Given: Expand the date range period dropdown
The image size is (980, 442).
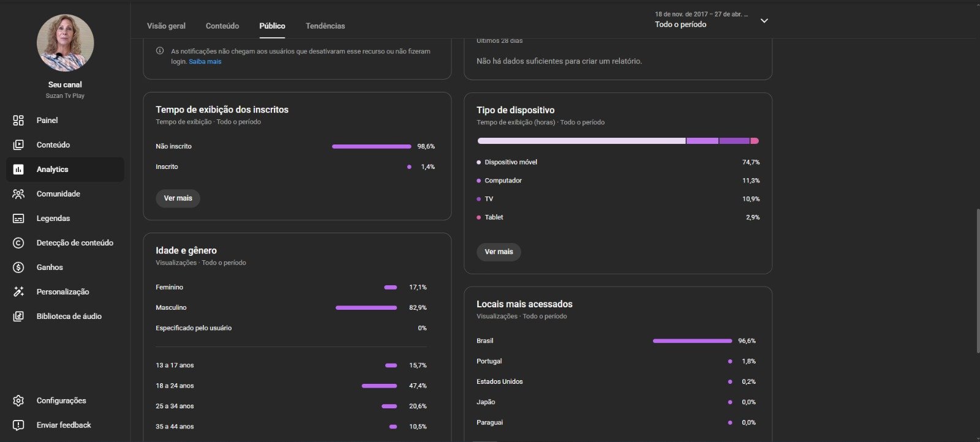Looking at the screenshot, I should point(764,21).
